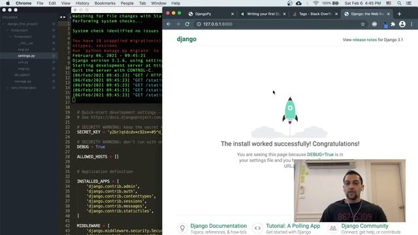Open manage.py in the sidebar
The height and width of the screenshot is (235, 418).
23,81
